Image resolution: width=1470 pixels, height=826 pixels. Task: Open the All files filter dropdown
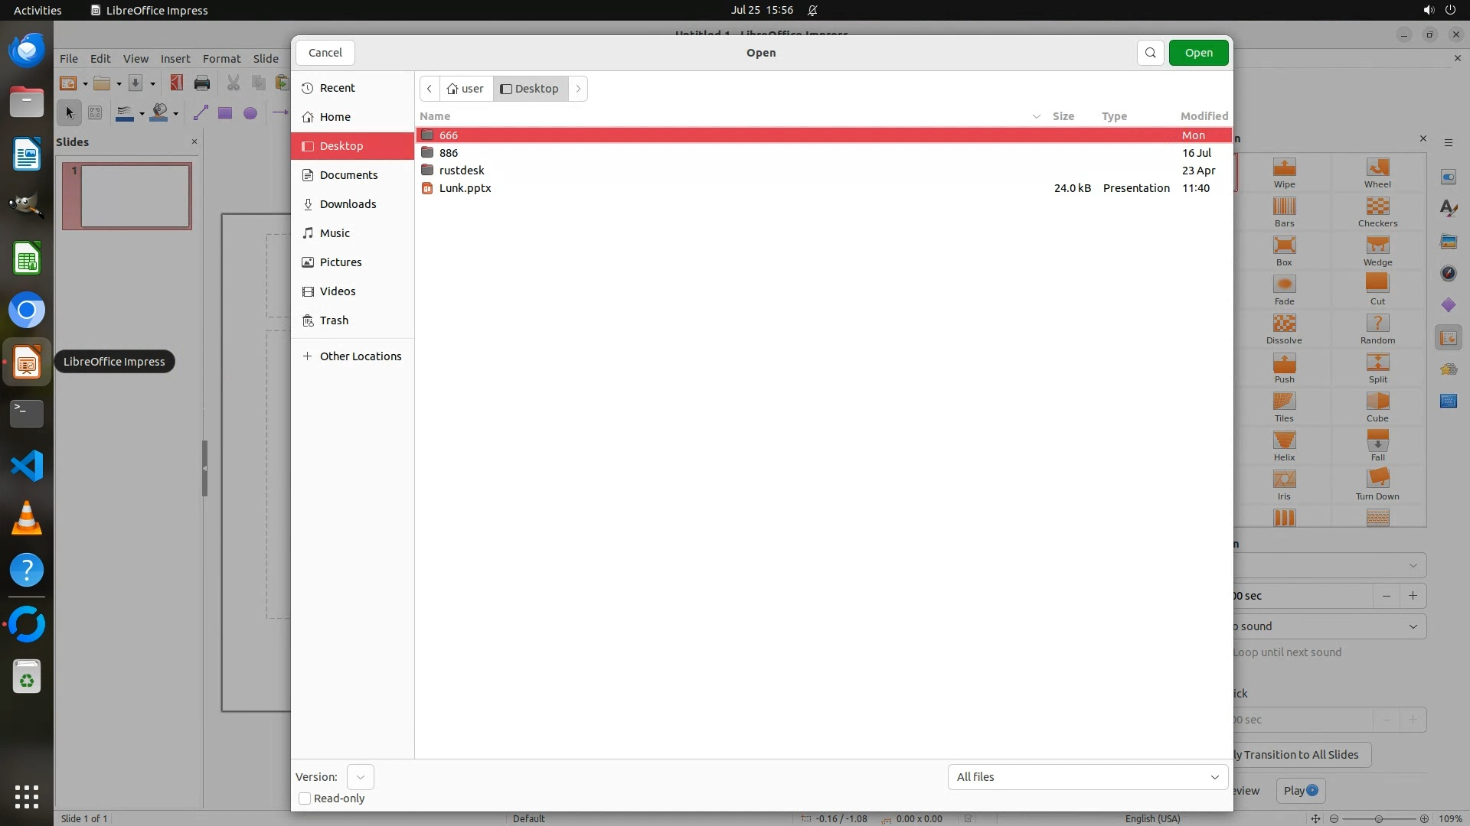[1087, 777]
